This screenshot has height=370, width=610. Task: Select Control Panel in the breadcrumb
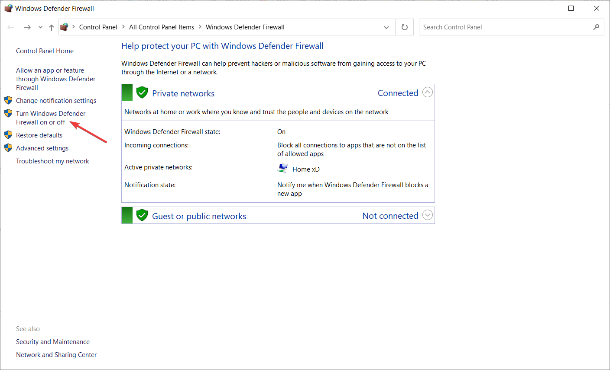[x=98, y=27]
